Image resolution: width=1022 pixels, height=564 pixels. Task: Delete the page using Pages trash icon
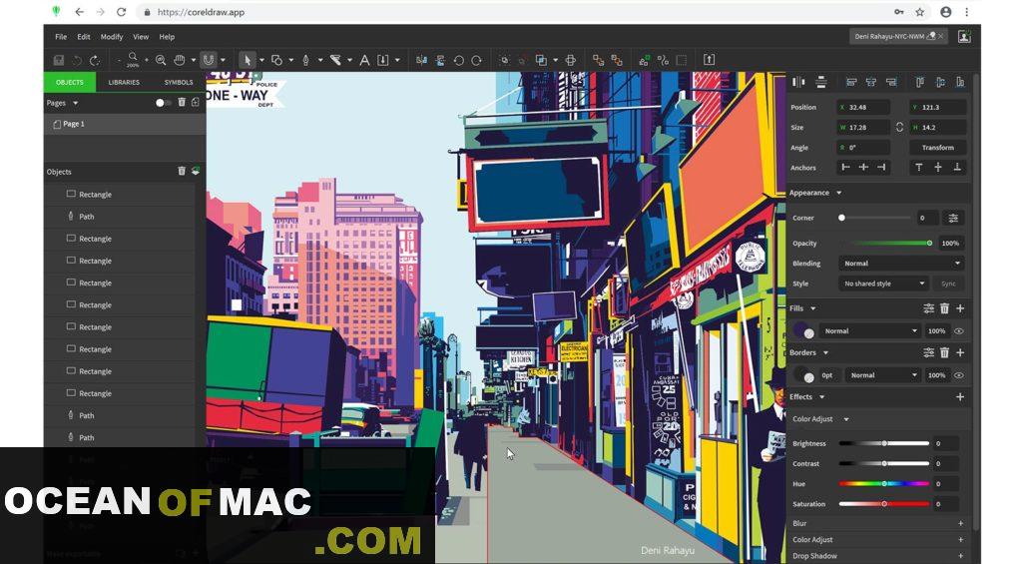coord(182,103)
